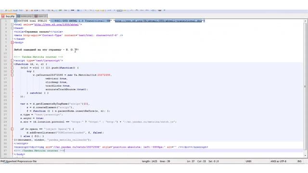Screen dimensions: 308x173
Task: Fold the push(function() block on line 14
Action: click(x=12, y=68)
